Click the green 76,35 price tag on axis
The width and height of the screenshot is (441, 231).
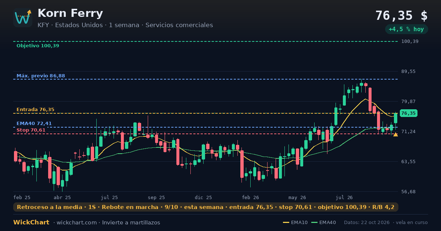(408, 113)
